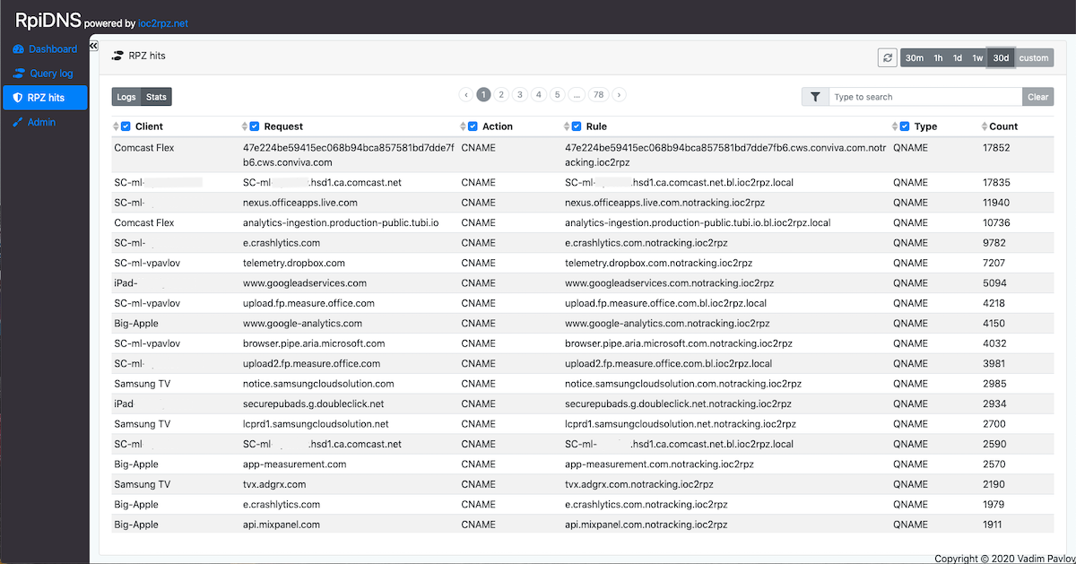Click the notice.samsungcloudsolution.com request
The width and height of the screenshot is (1076, 564).
pyautogui.click(x=318, y=384)
